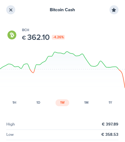Close the Bitcoin Cash detail view
This screenshot has height=142, width=125.
click(11, 10)
